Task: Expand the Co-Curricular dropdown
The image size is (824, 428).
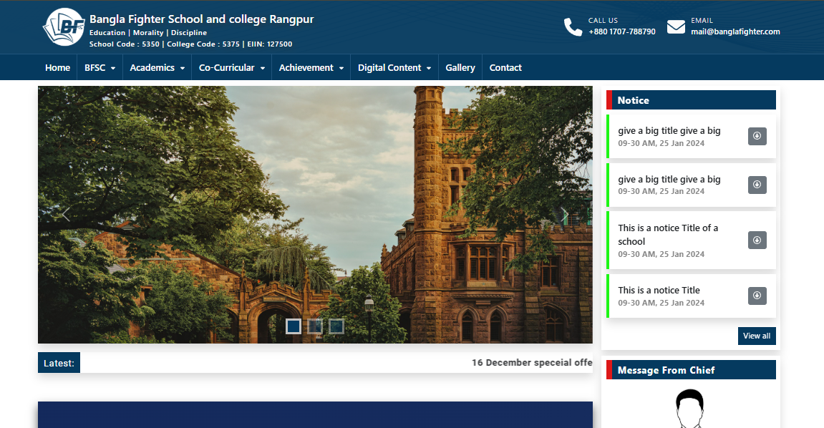Action: click(x=231, y=68)
